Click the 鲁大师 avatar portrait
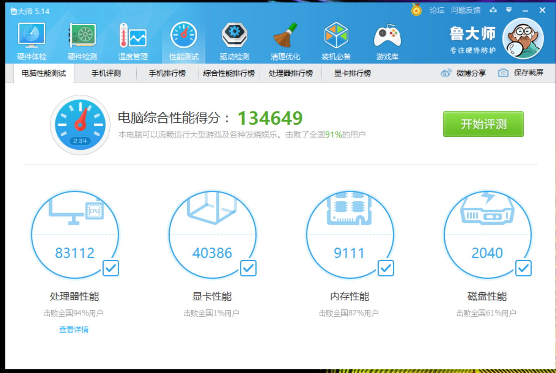Screen dimensions: 556x373 coord(523,39)
